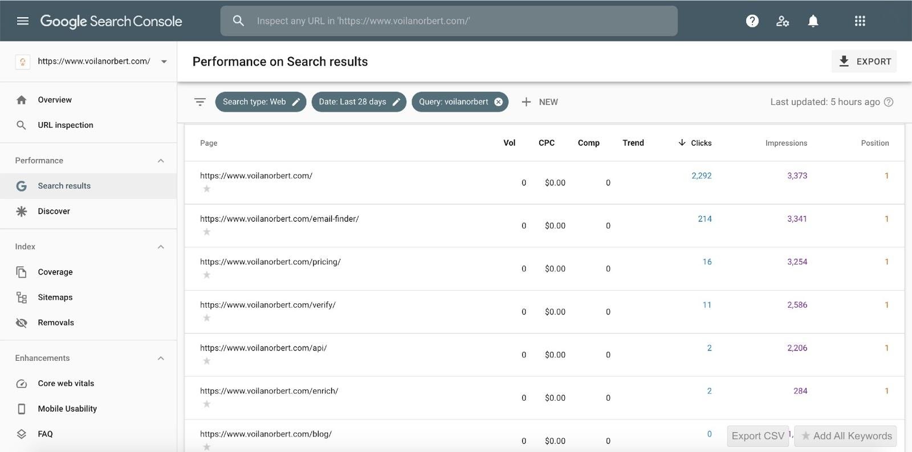Viewport: 912px width, 452px height.
Task: Click the EXPORT button
Action: click(x=864, y=62)
